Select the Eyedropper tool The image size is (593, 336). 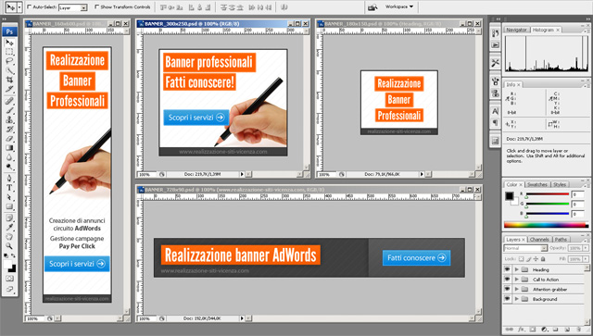point(9,228)
